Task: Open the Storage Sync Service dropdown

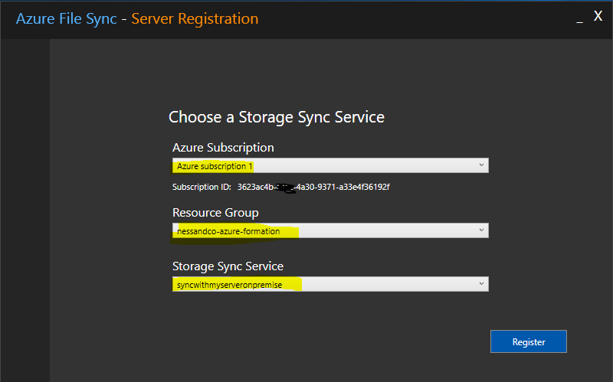Action: coord(330,284)
